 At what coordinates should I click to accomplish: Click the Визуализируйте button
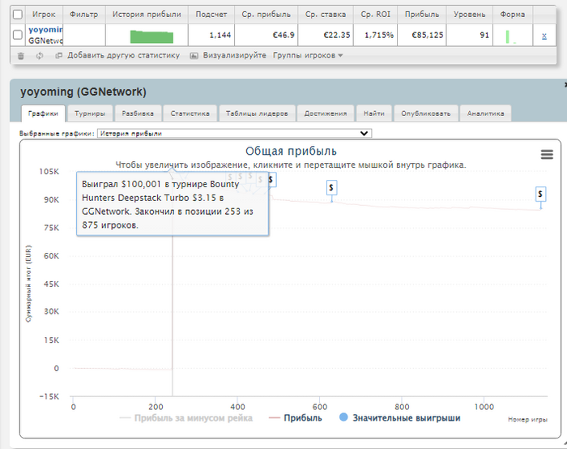[x=228, y=55]
